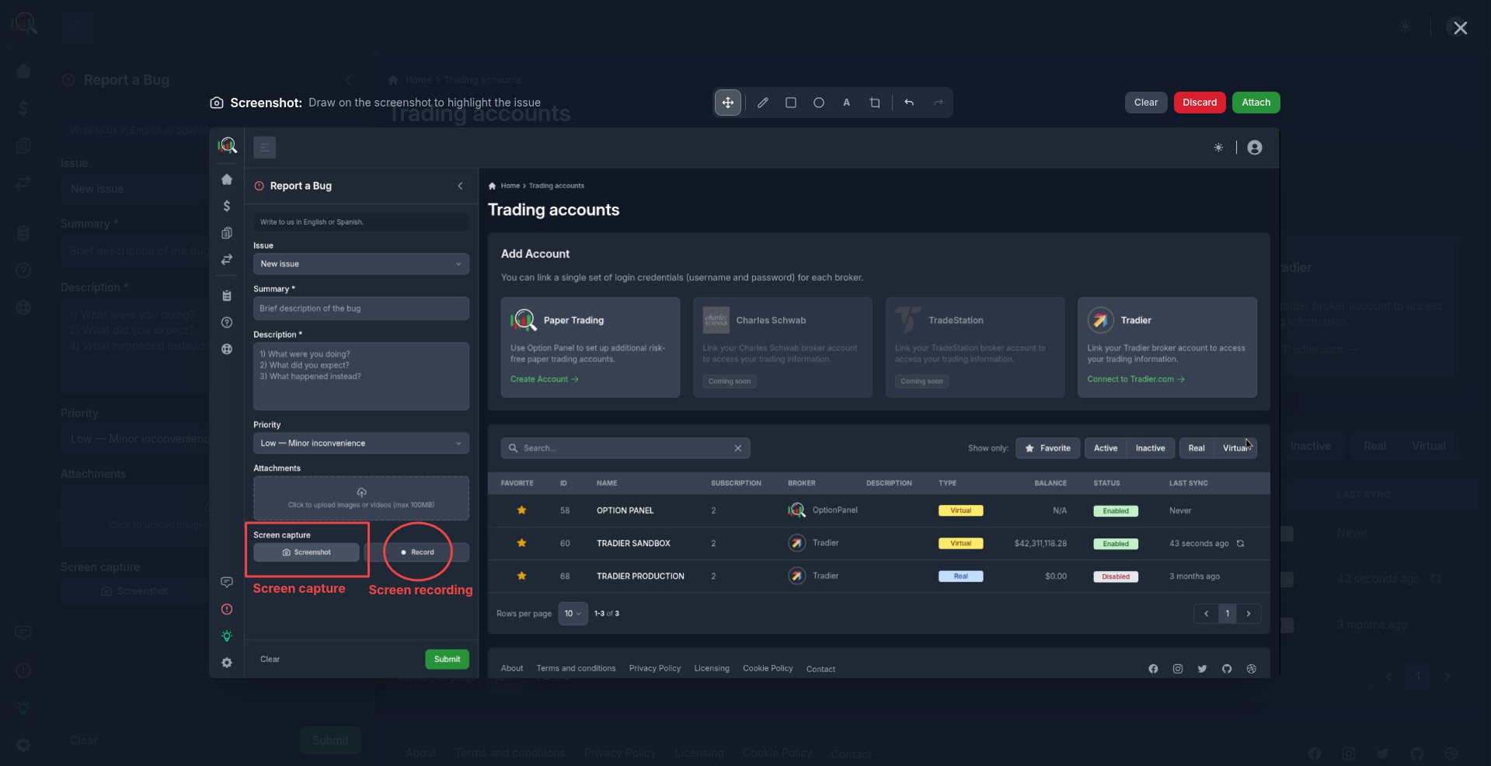Select the Rectangle shape tool

[x=791, y=103]
